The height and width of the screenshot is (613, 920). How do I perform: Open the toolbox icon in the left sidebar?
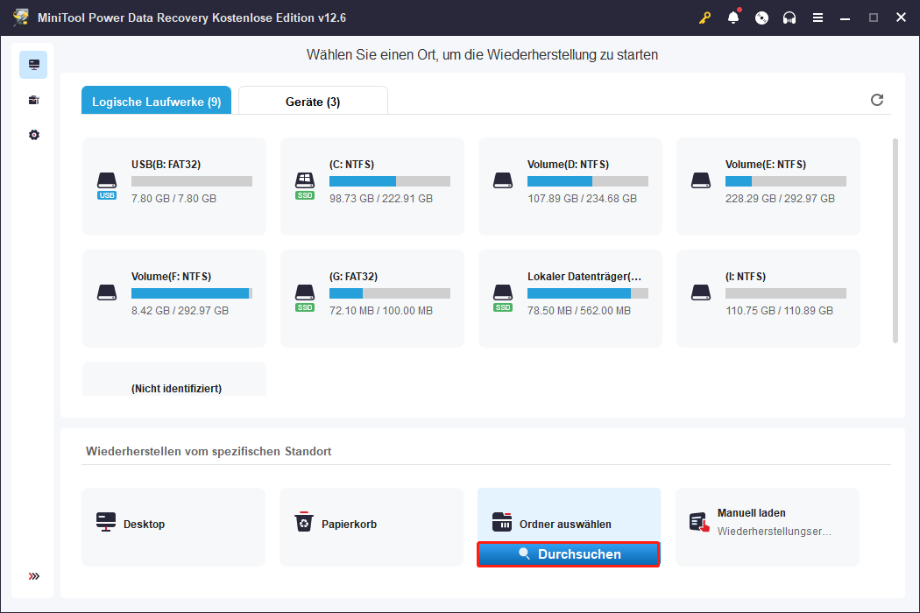(x=33, y=100)
